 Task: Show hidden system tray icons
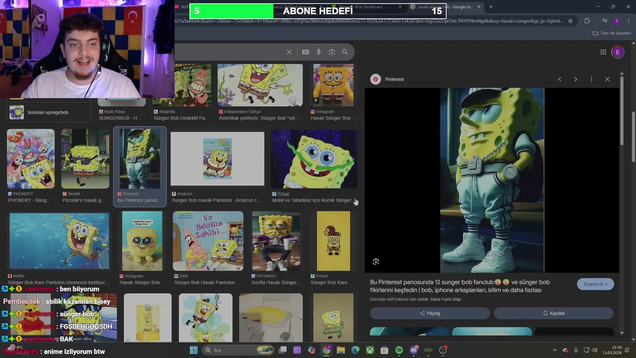pyautogui.click(x=555, y=350)
